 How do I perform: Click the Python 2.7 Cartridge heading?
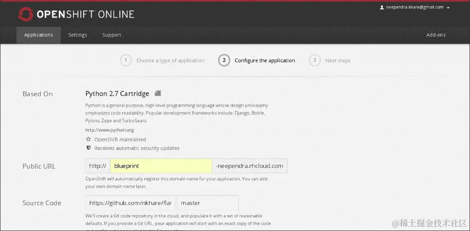coord(117,94)
